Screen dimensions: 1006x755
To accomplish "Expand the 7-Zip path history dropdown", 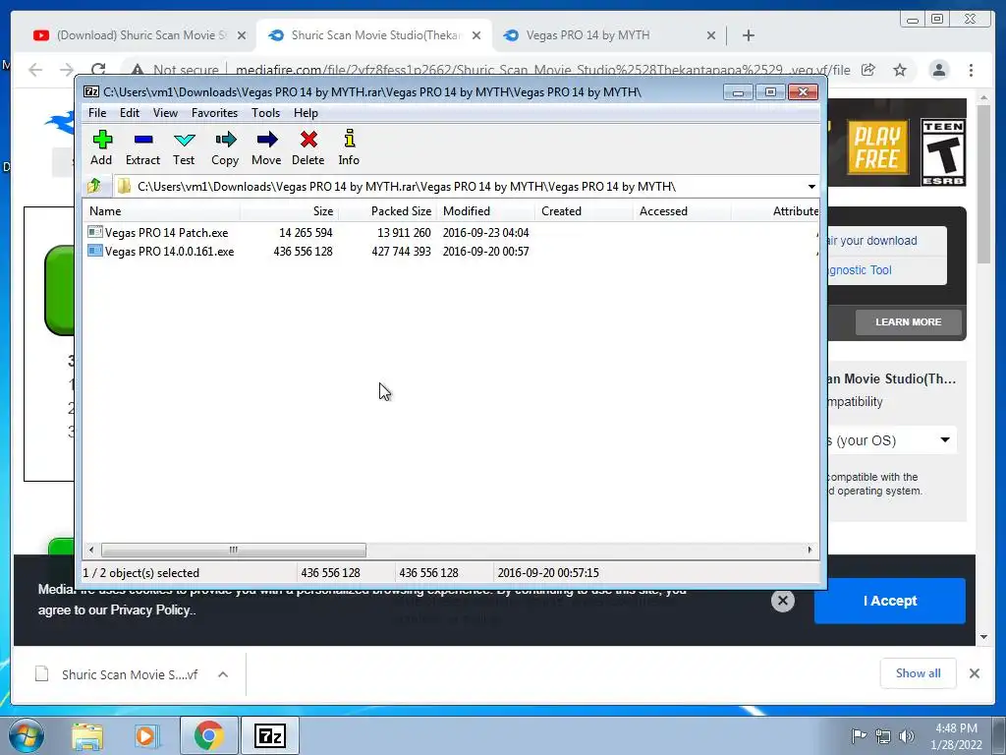I will coord(811,187).
